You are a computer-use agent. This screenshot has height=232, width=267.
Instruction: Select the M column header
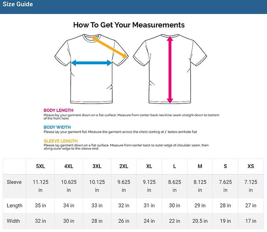click(x=200, y=166)
